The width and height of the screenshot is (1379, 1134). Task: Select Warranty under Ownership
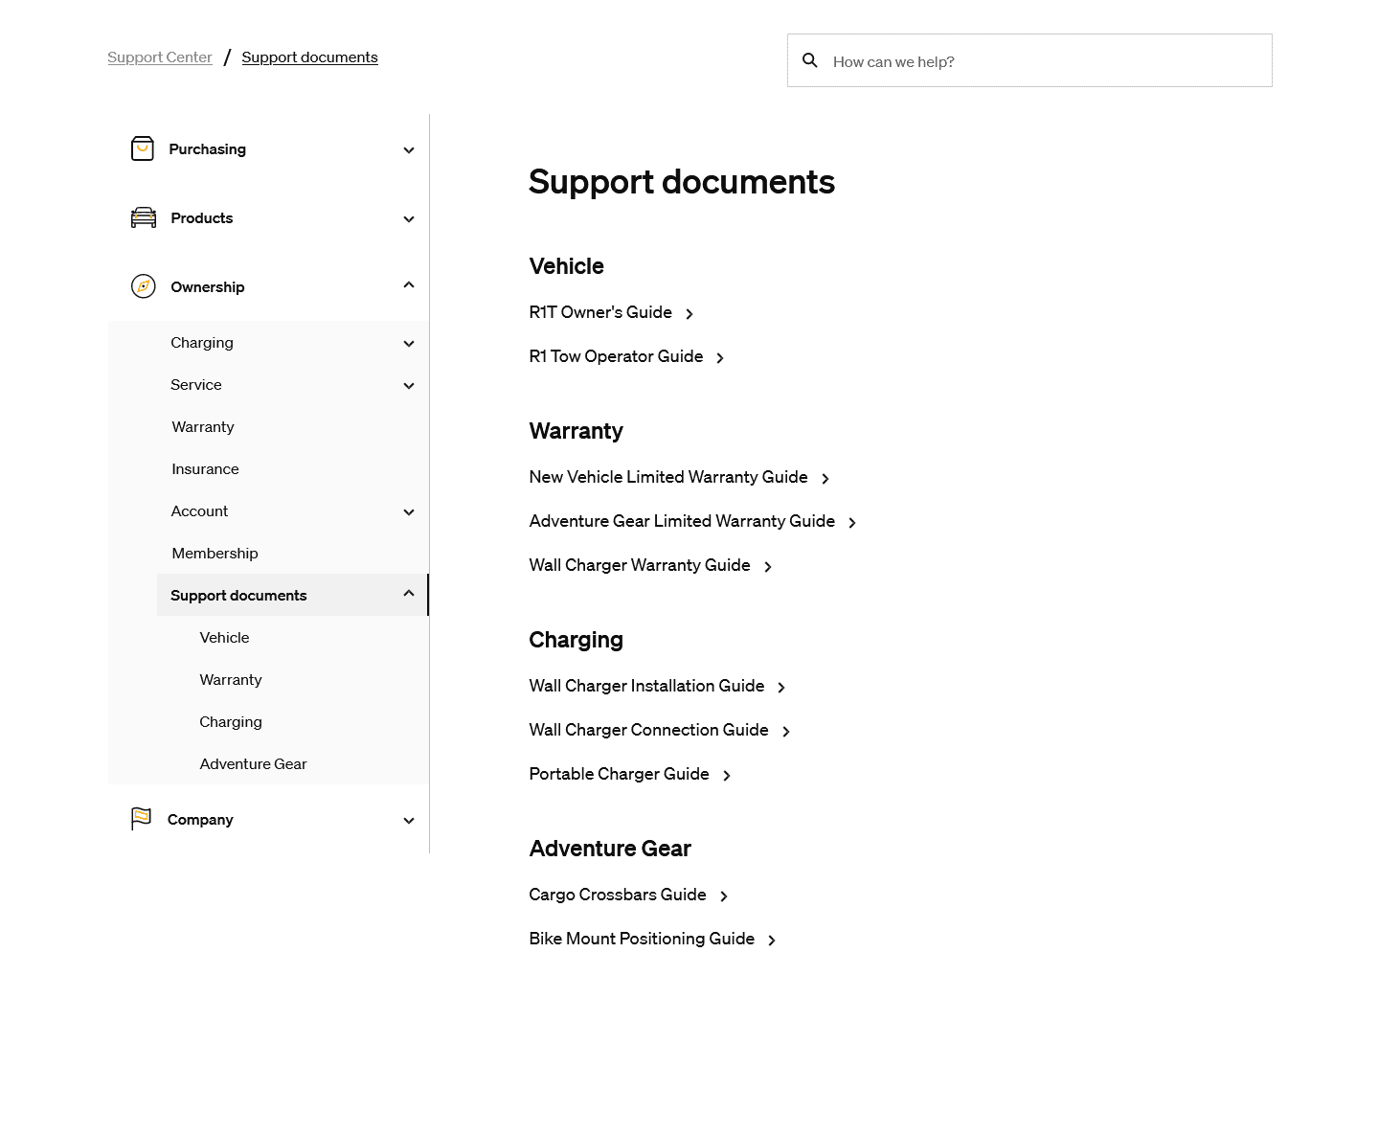(x=202, y=427)
